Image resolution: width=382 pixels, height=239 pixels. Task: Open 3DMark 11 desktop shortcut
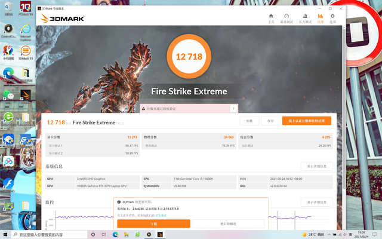click(x=26, y=53)
